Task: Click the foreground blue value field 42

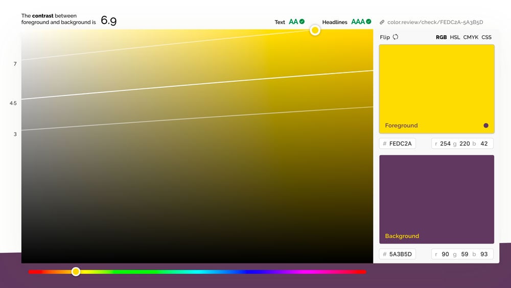Action: click(x=484, y=143)
